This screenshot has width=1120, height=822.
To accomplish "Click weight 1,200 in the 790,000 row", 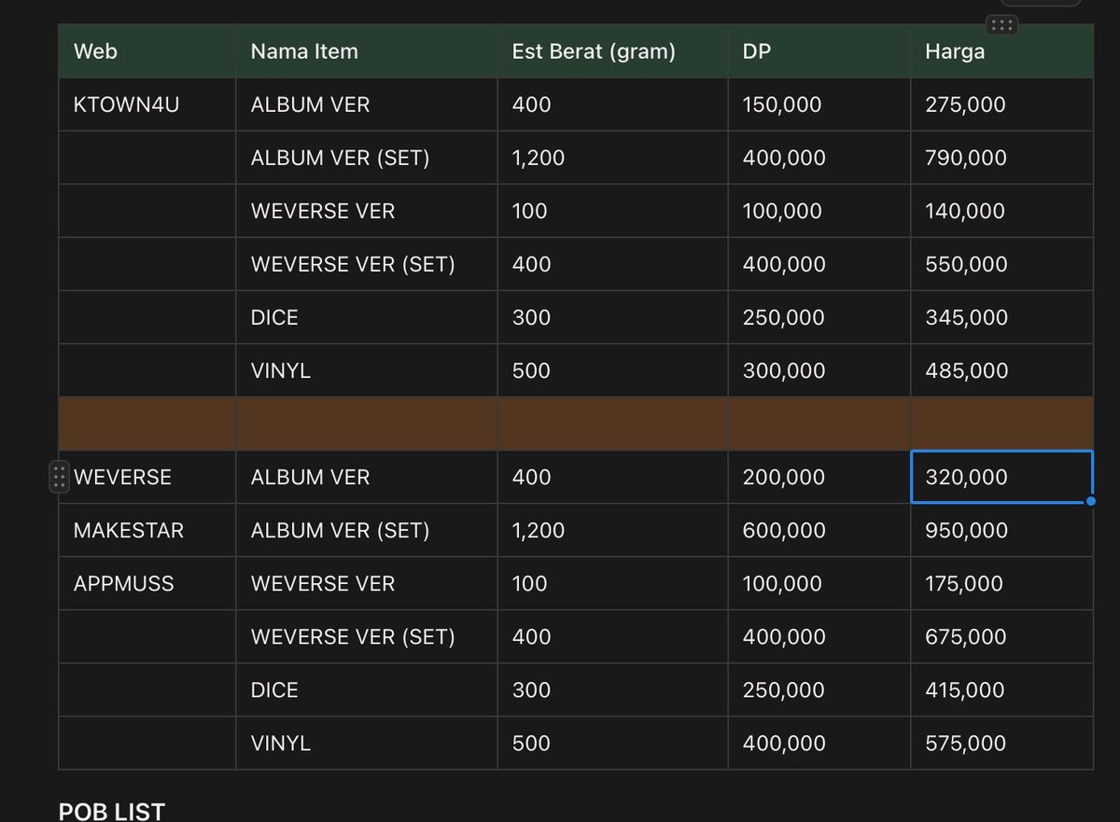I will (x=612, y=158).
